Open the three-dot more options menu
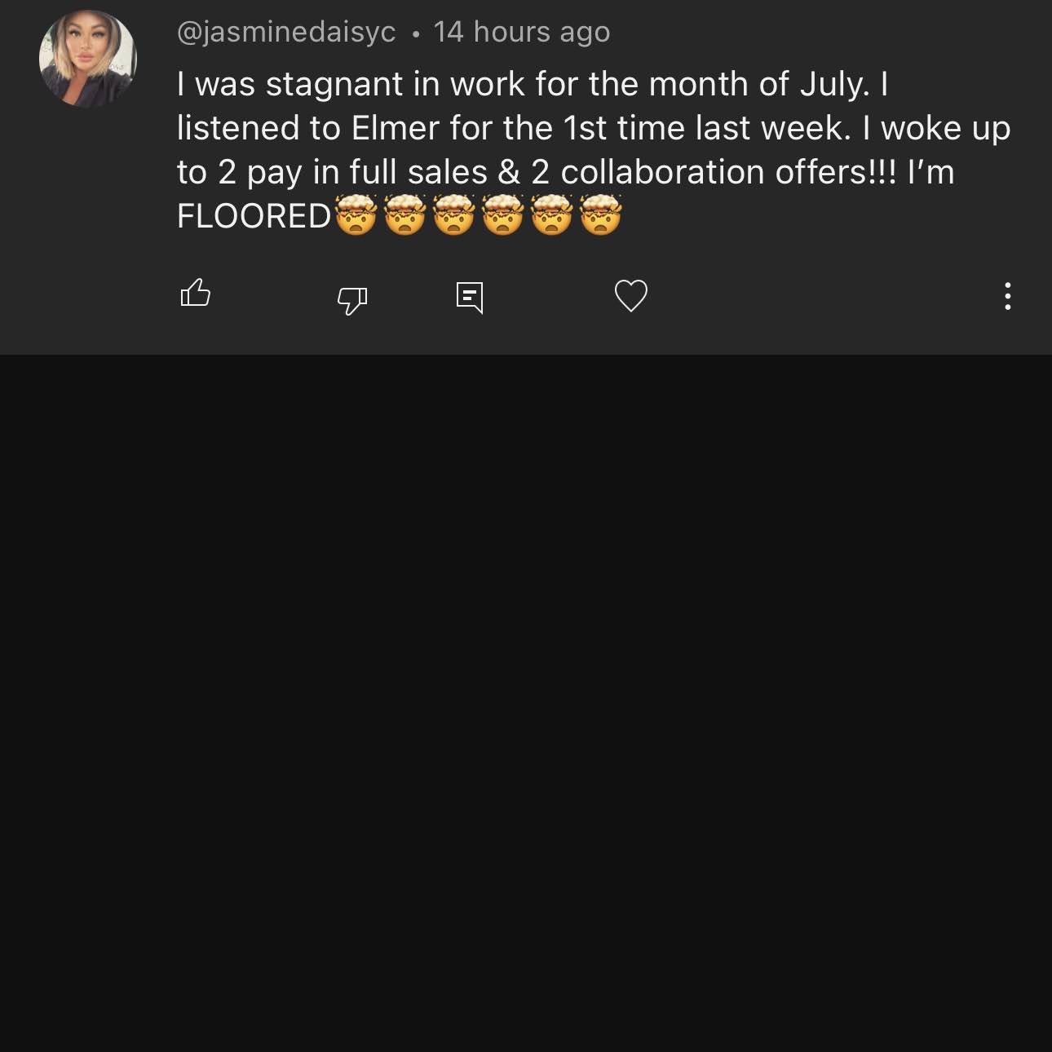 1008,296
